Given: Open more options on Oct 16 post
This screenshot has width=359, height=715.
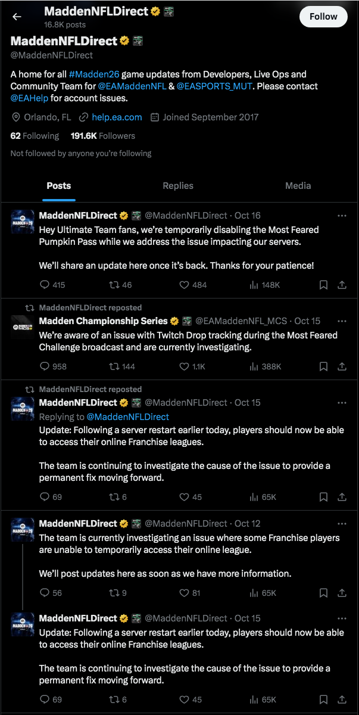Looking at the screenshot, I should pyautogui.click(x=342, y=215).
